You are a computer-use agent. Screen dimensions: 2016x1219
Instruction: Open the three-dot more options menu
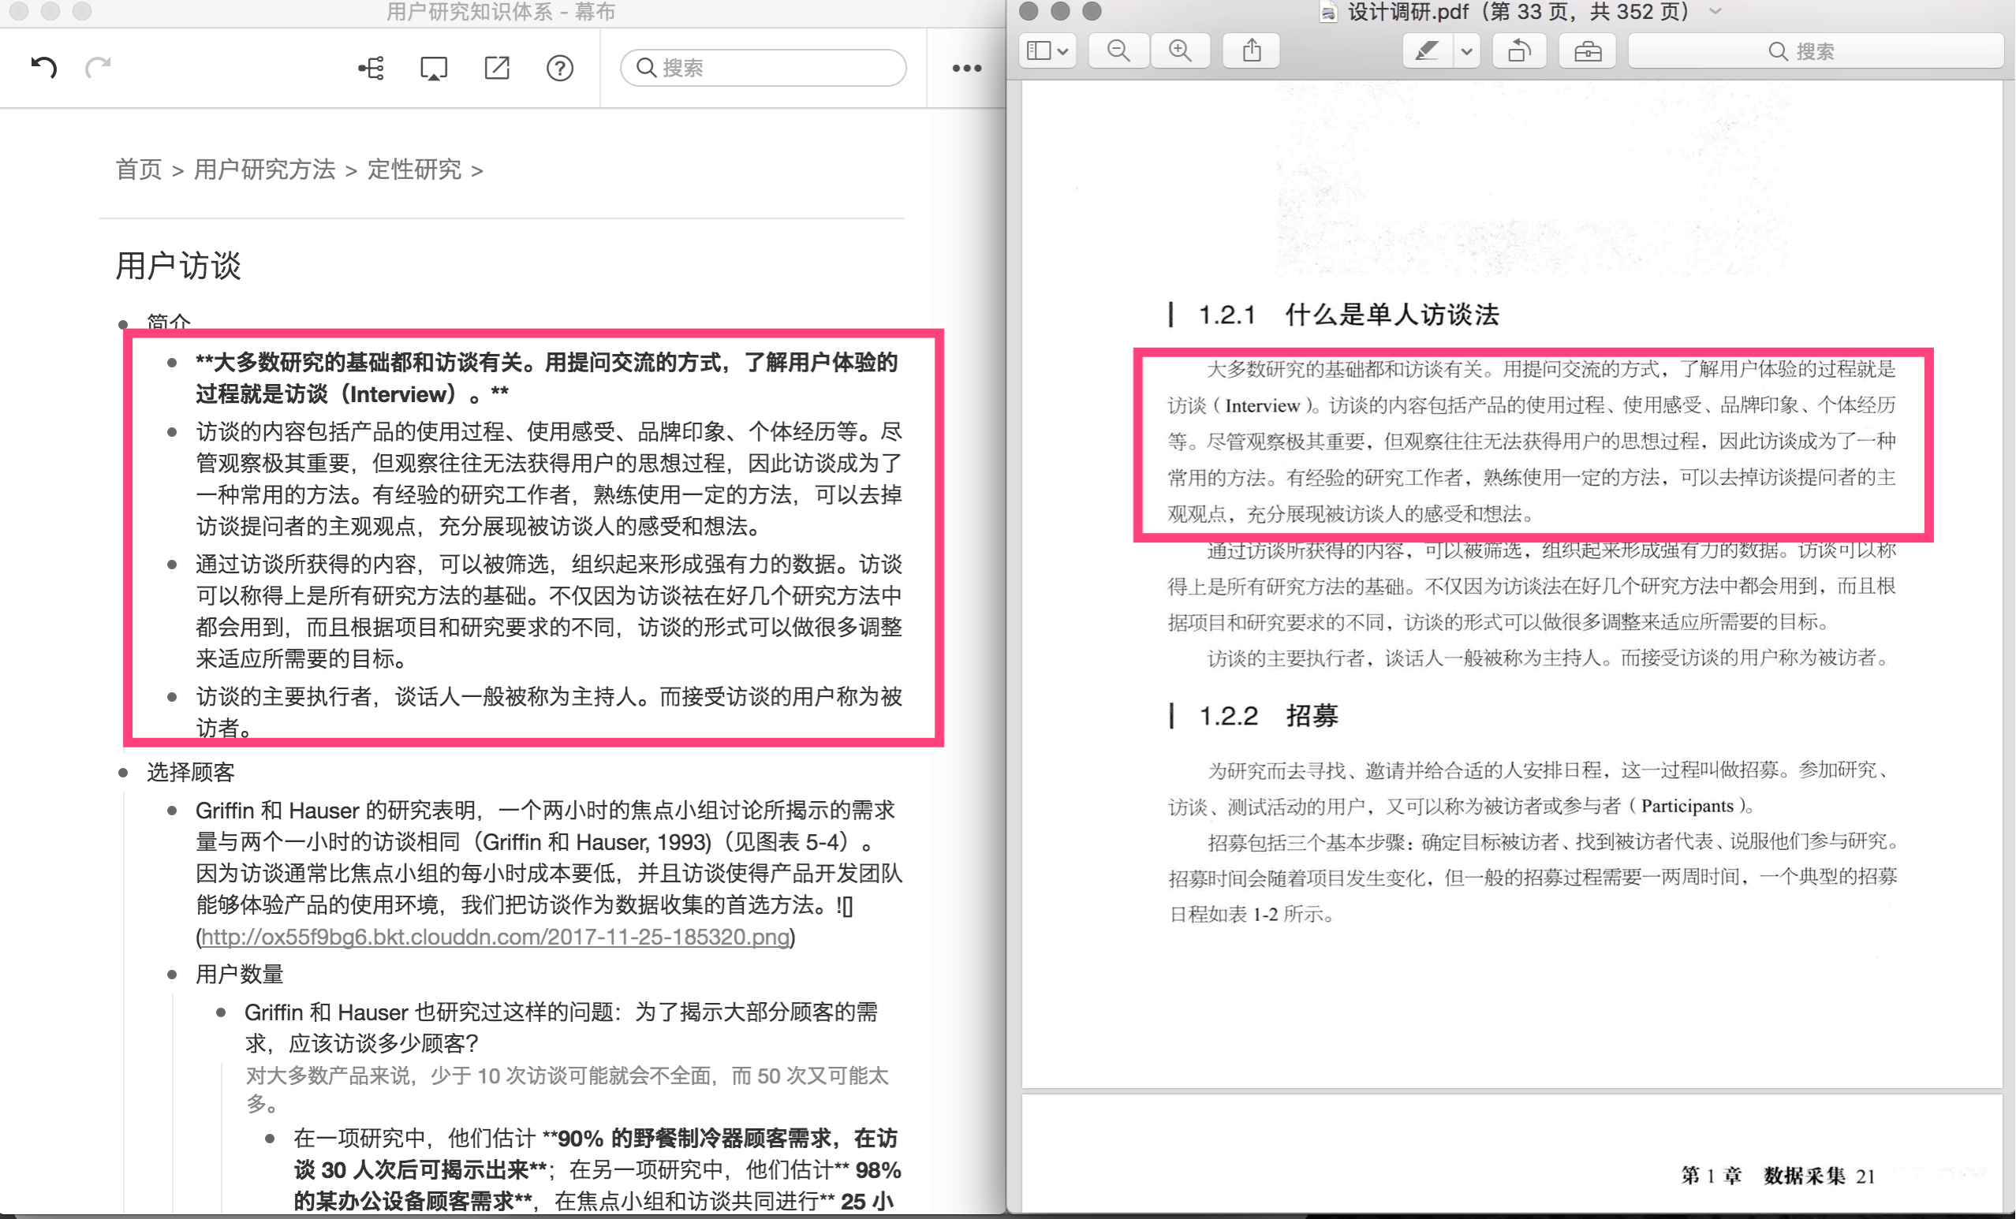click(966, 69)
